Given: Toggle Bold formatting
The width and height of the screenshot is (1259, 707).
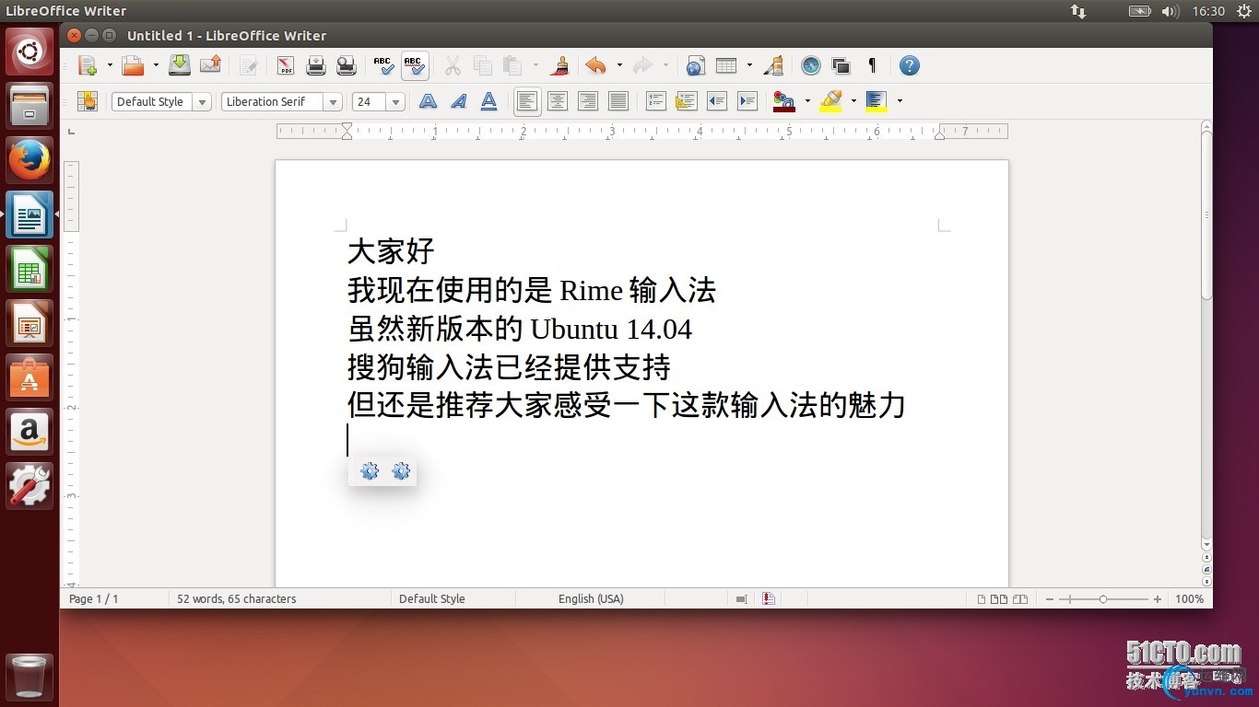Looking at the screenshot, I should tap(428, 101).
